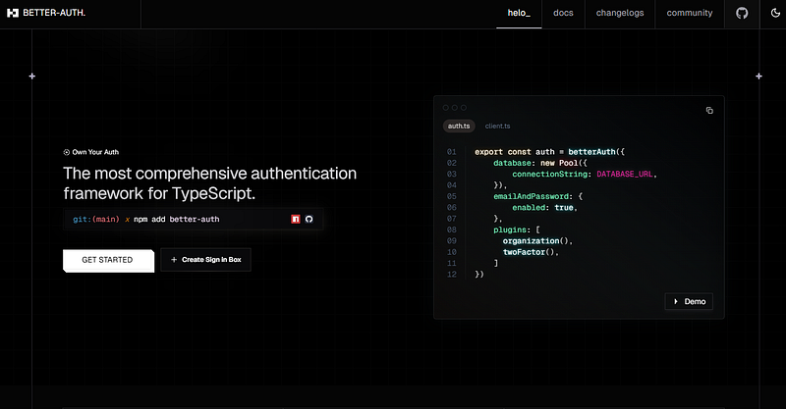Copy code with the copy icon
Viewport: 786px width, 409px height.
tap(709, 110)
